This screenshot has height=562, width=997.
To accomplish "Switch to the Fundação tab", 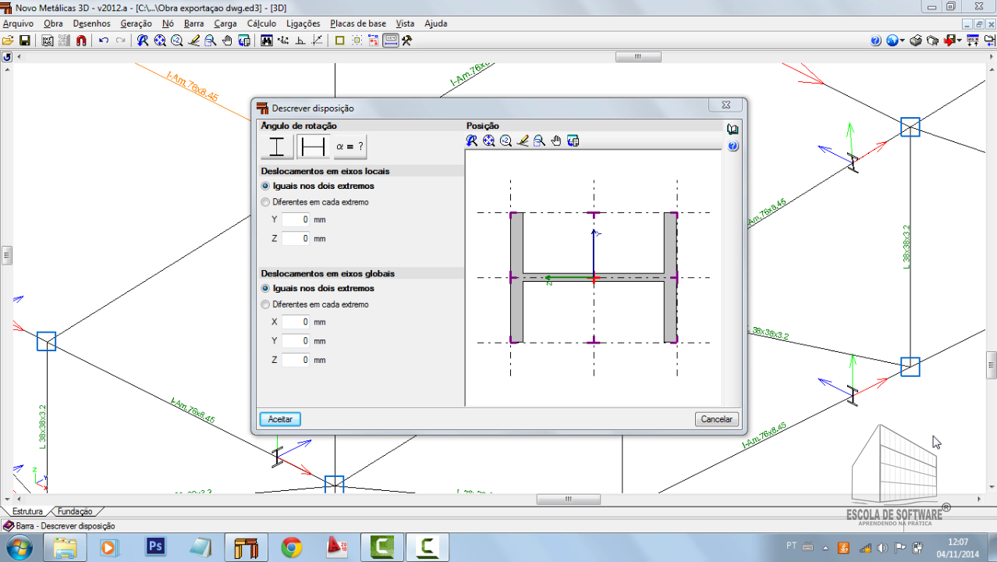I will pos(75,512).
